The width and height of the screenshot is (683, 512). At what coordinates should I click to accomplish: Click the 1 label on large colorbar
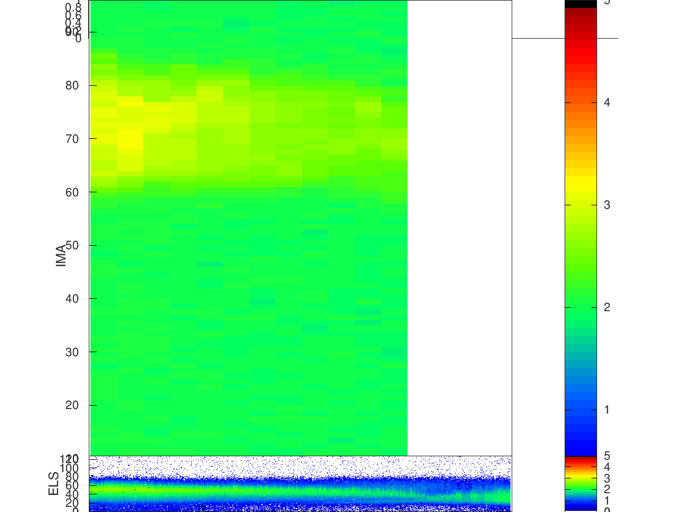click(607, 410)
